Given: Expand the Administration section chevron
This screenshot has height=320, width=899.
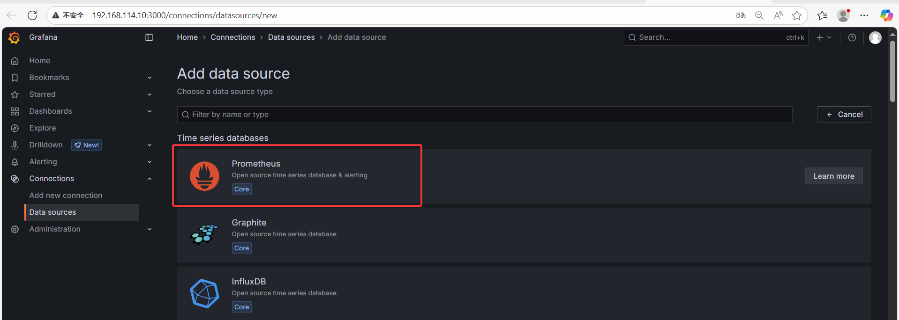Looking at the screenshot, I should (x=150, y=229).
